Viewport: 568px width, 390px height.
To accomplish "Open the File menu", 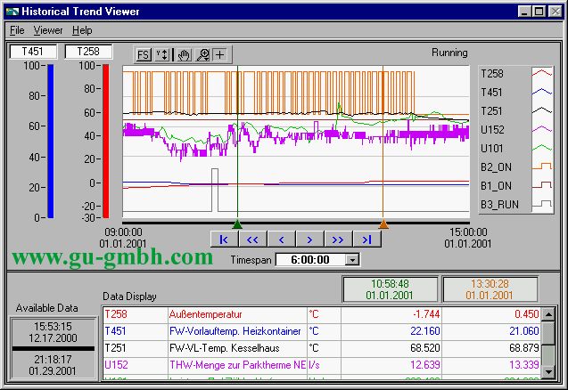I will pos(17,30).
